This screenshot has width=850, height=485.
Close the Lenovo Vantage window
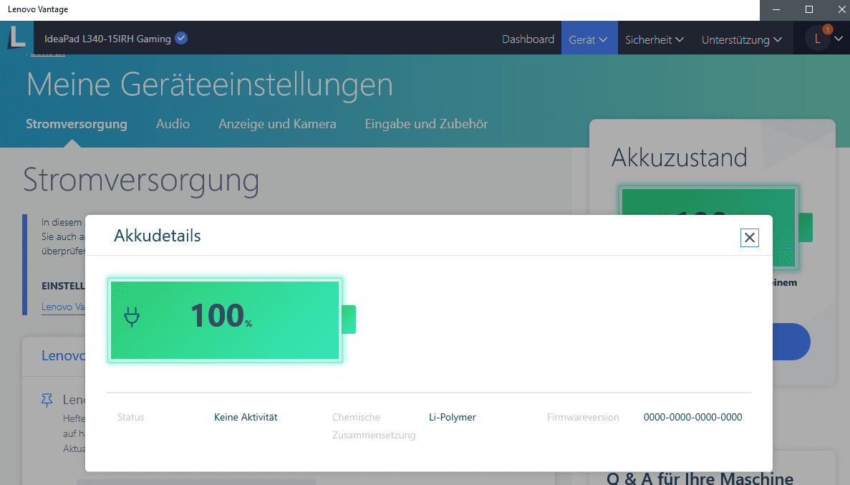(x=841, y=10)
